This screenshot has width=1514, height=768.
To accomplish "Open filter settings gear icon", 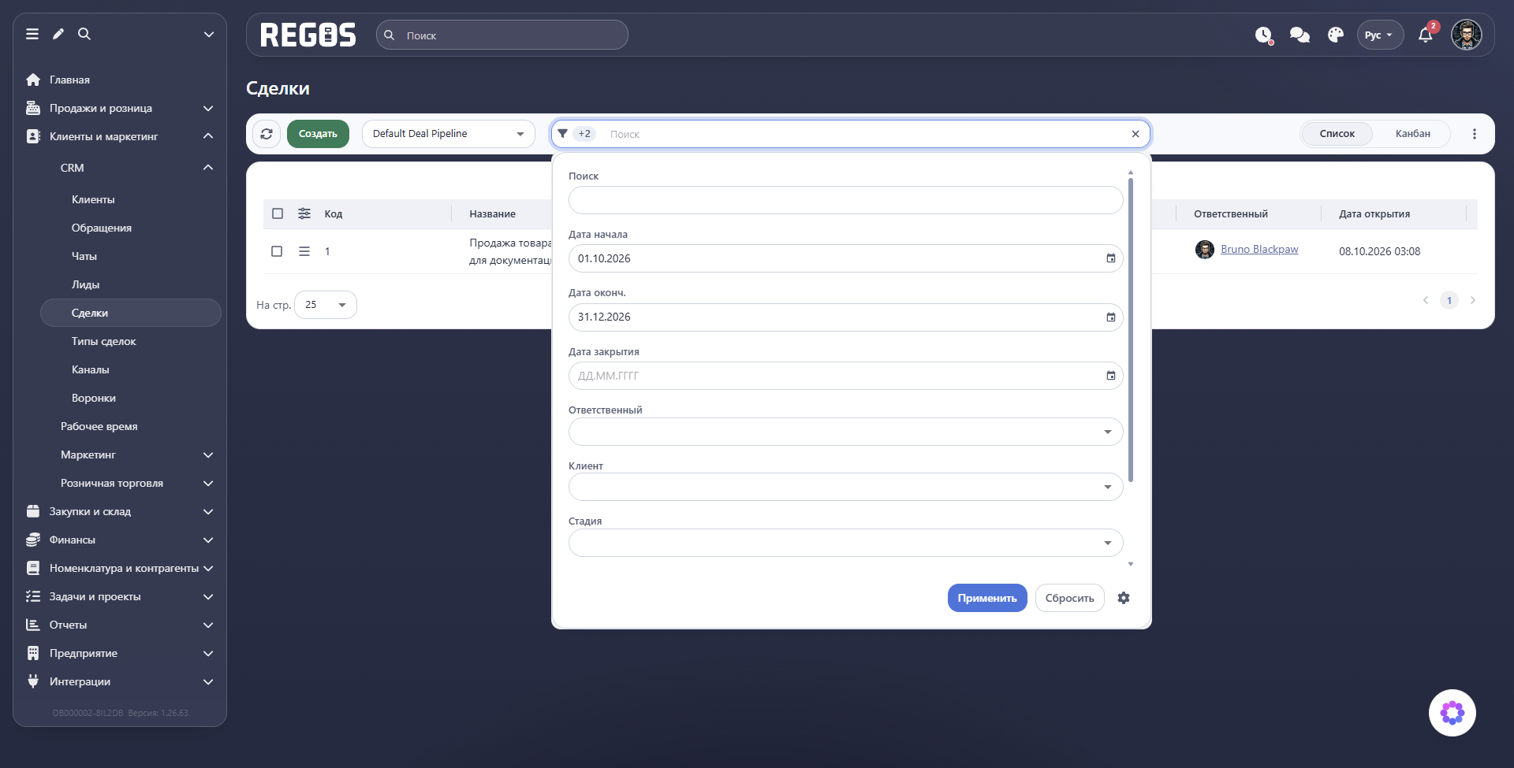I will coord(1124,598).
